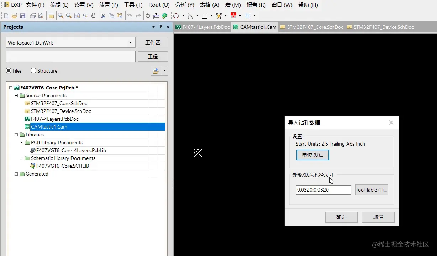Click the rectangle shape tool icon

point(205,16)
